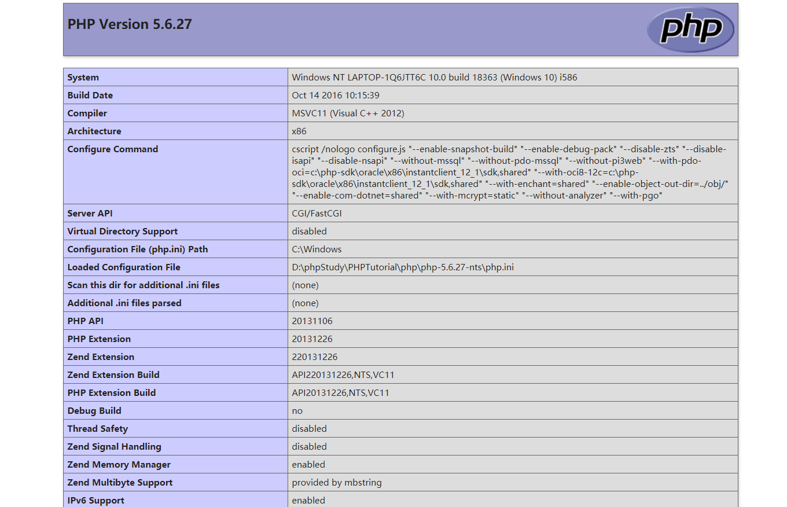
Task: Click the Debug Build value no
Action: click(297, 411)
